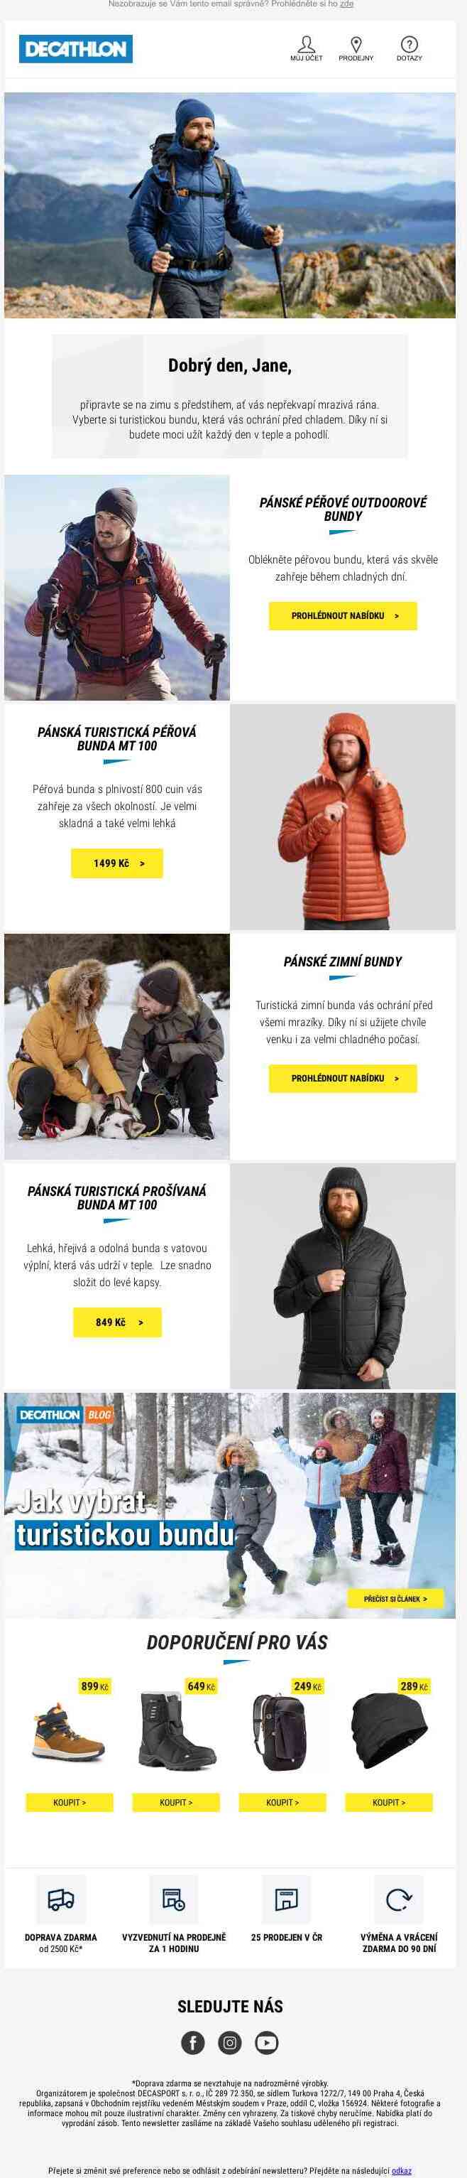Open the orange hooded jacket product image
This screenshot has height=2178, width=467.
pos(343,816)
